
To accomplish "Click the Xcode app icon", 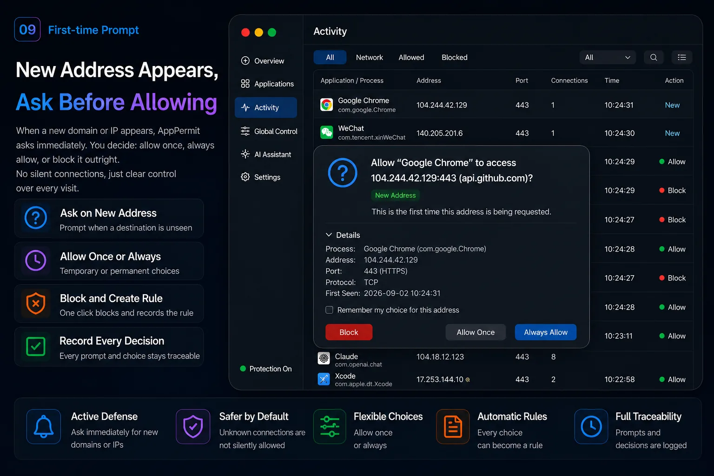I will coord(324,379).
